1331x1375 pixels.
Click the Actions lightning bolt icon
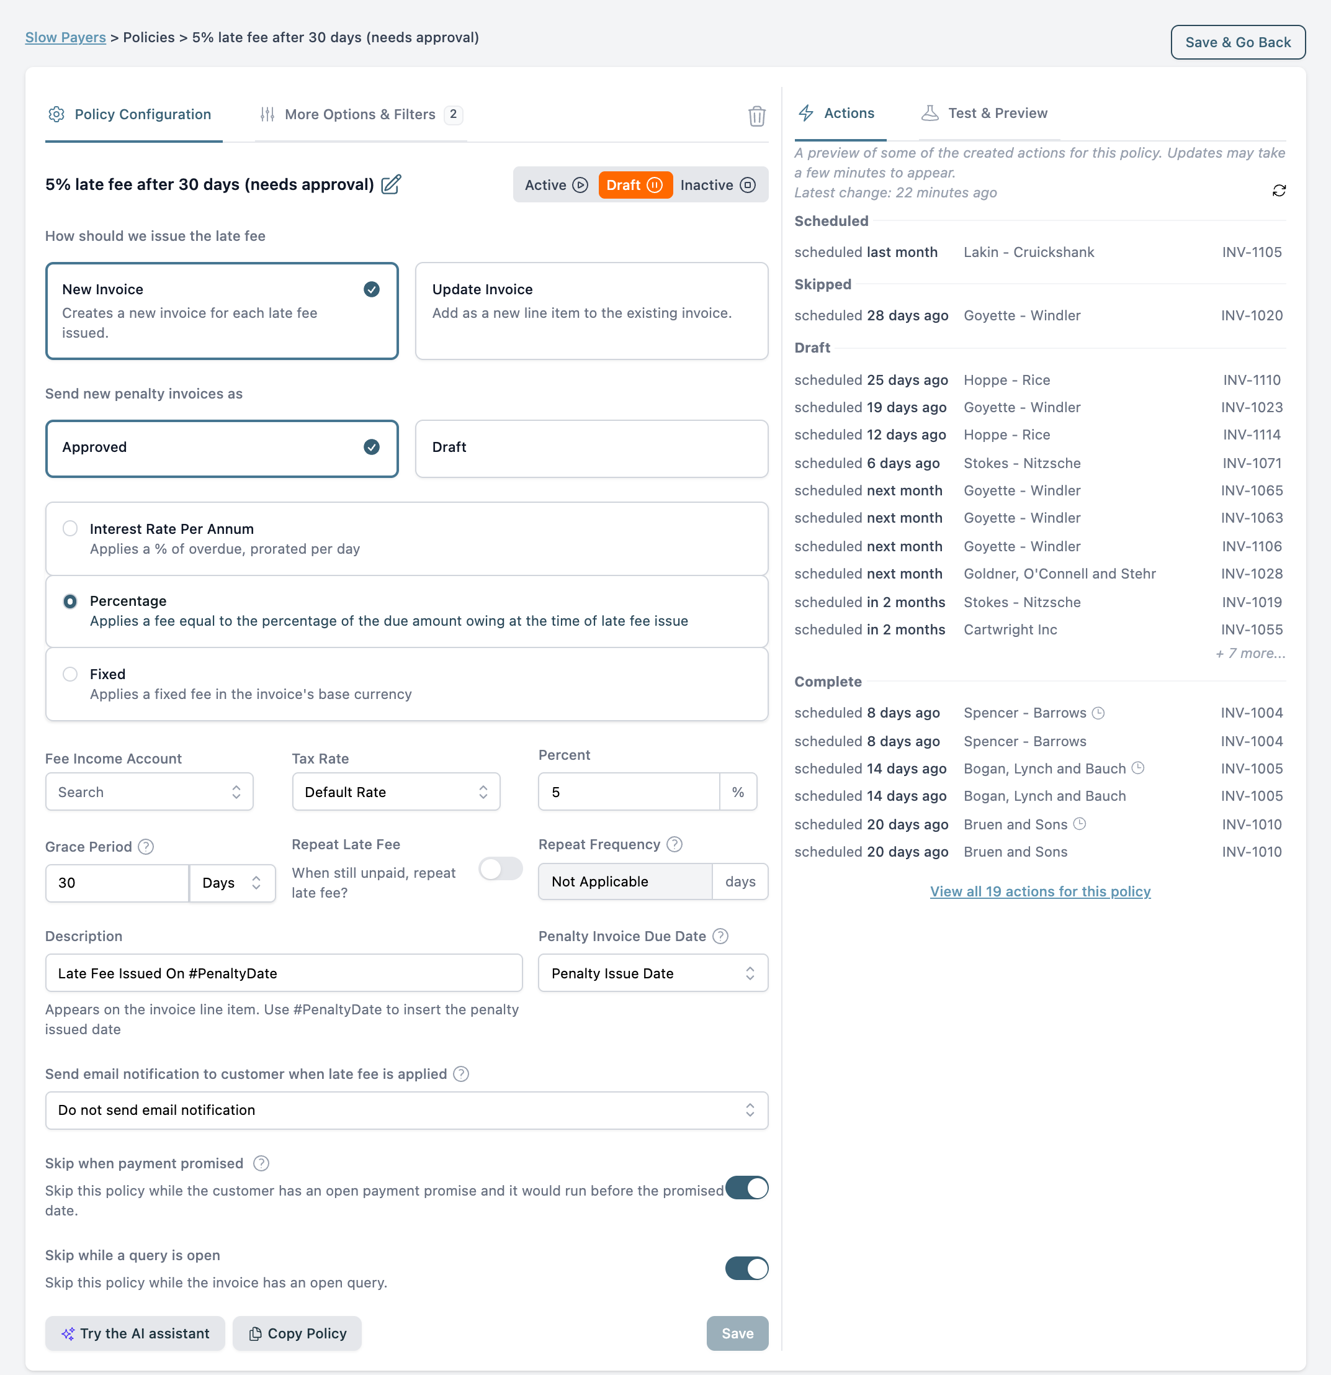tap(807, 113)
